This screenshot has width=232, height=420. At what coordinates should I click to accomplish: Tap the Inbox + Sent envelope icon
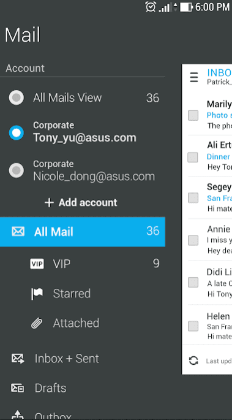click(18, 359)
